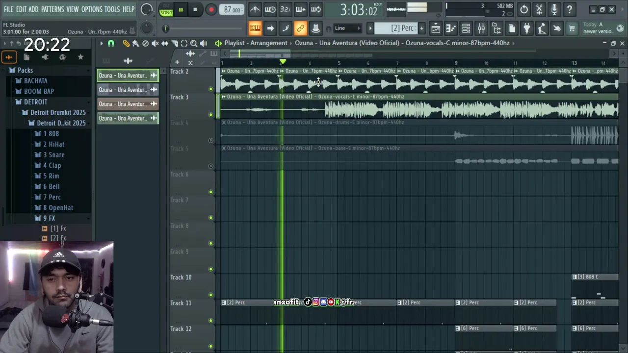The image size is (628, 353).
Task: Open the EDIT menu
Action: (22, 9)
